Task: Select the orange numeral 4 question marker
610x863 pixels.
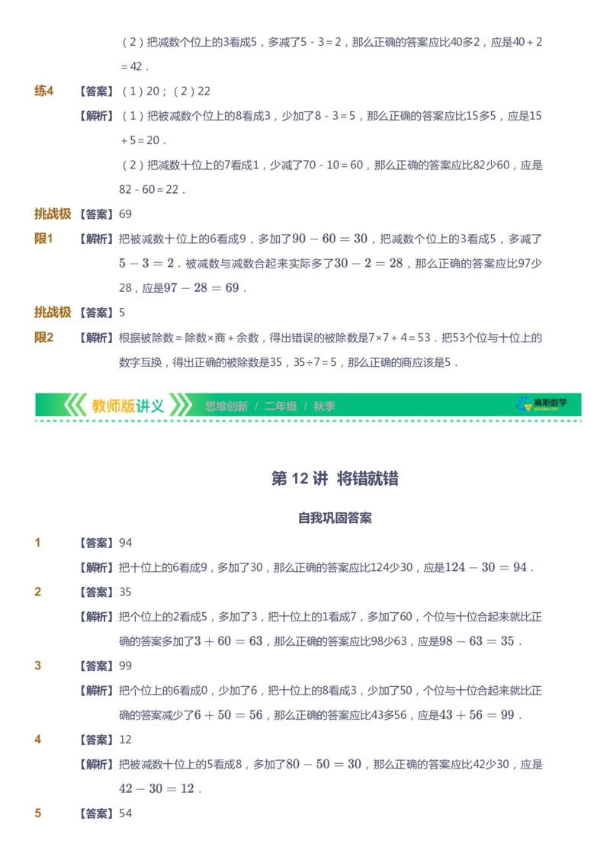Action: (x=38, y=739)
